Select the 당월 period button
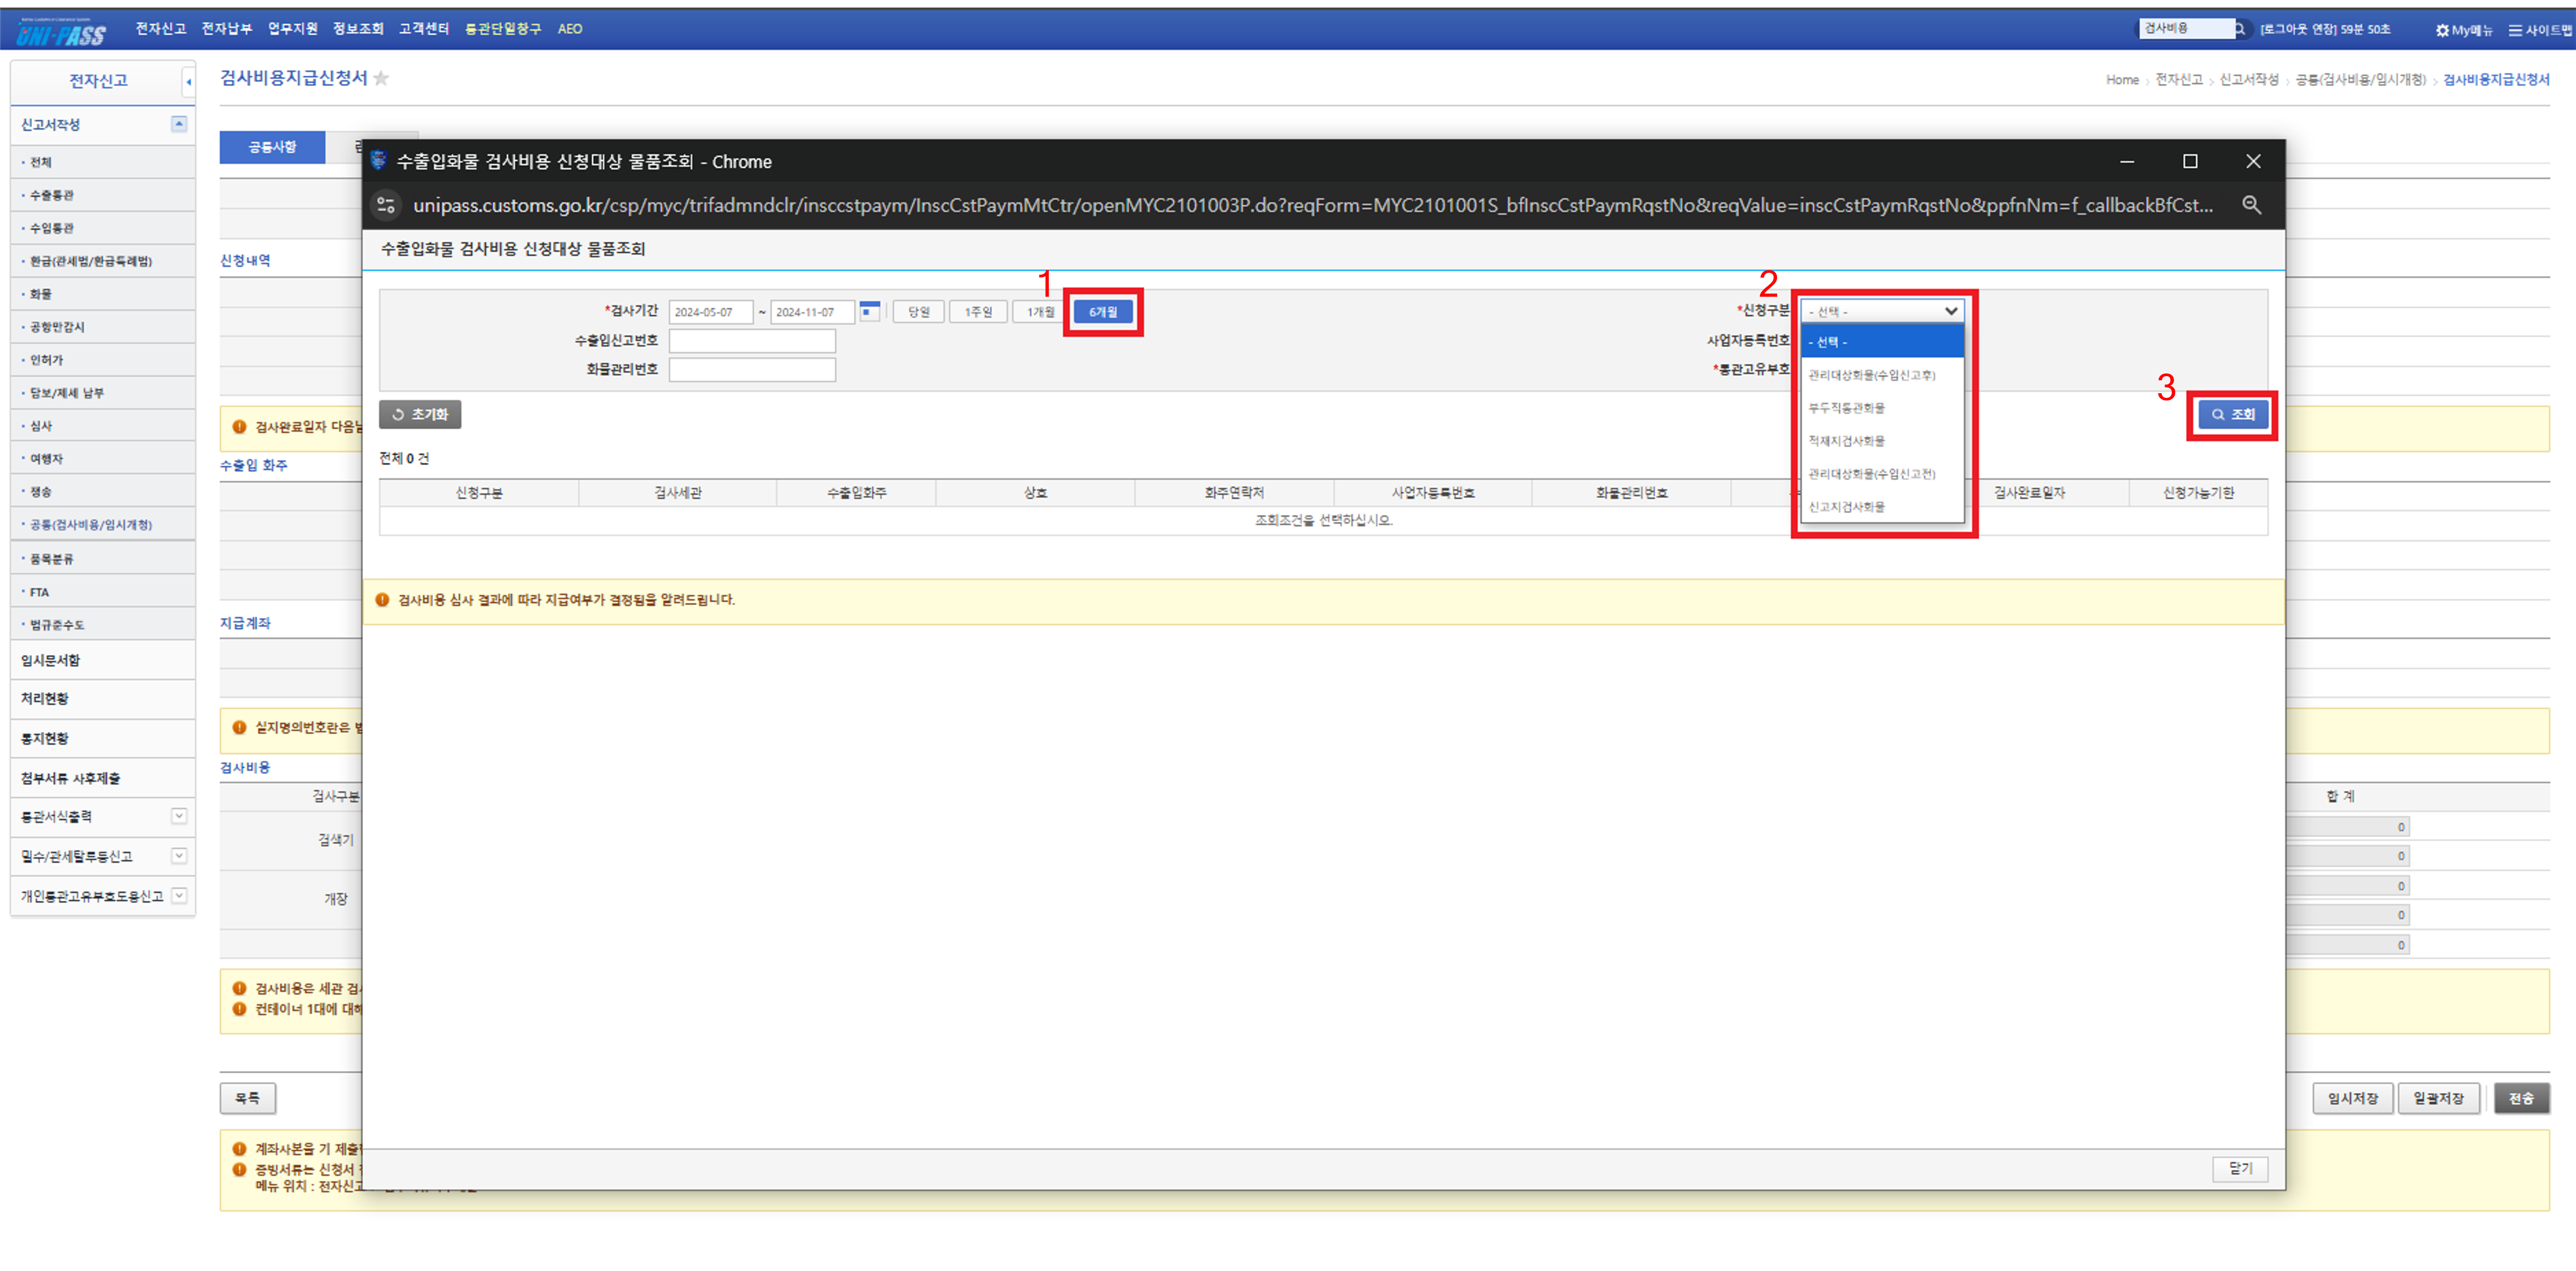 pyautogui.click(x=918, y=312)
